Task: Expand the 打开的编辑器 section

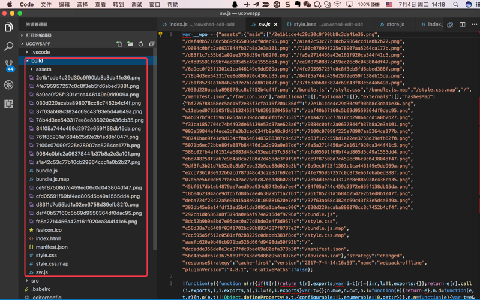Action: point(88,35)
